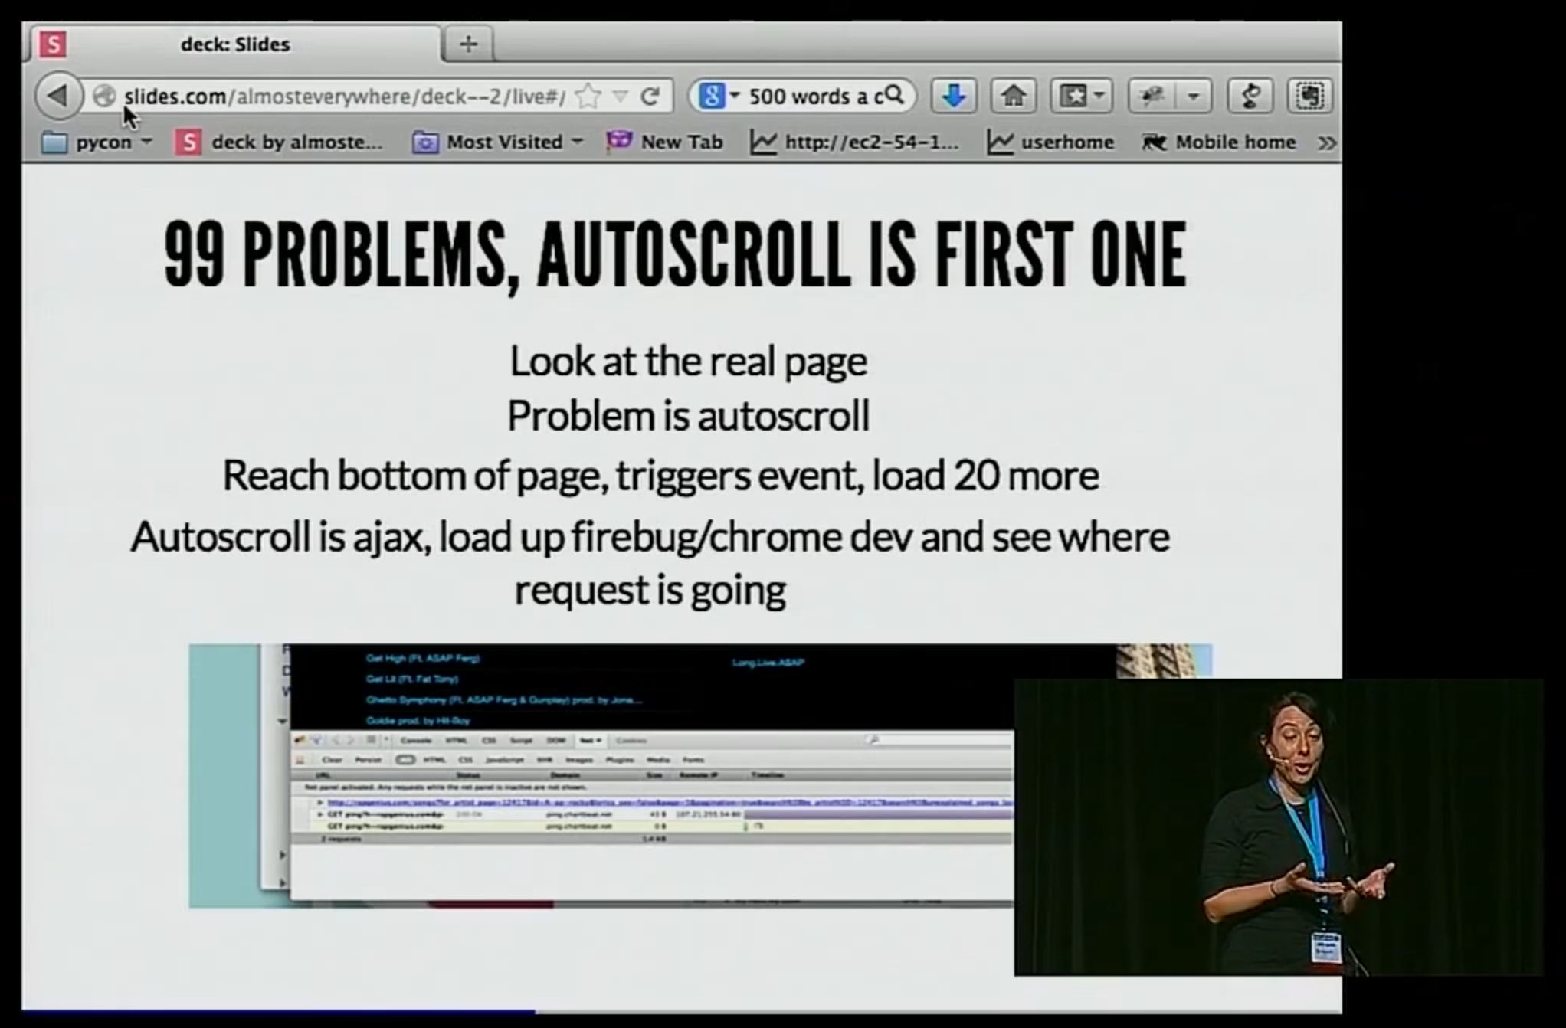Image resolution: width=1566 pixels, height=1028 pixels.
Task: Show URL history dropdown arrow in address bar
Action: point(621,97)
